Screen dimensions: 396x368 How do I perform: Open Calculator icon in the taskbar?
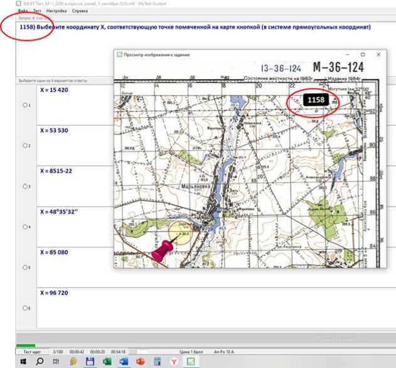click(158, 362)
